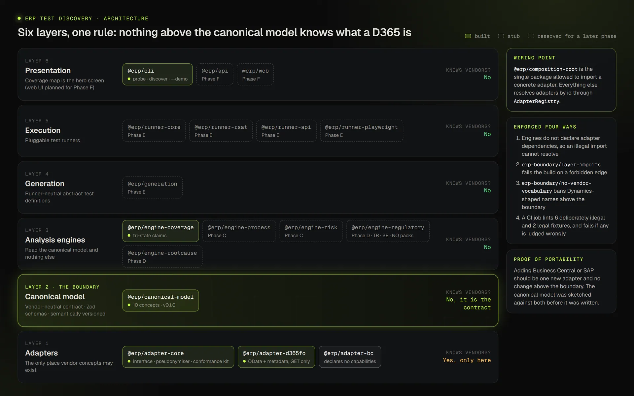Click the stub legend swatch

[501, 36]
